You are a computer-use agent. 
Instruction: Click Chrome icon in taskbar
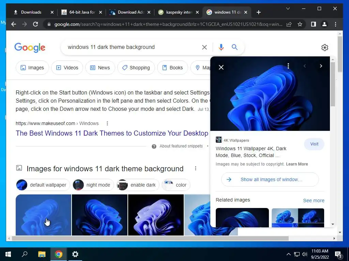click(x=59, y=254)
